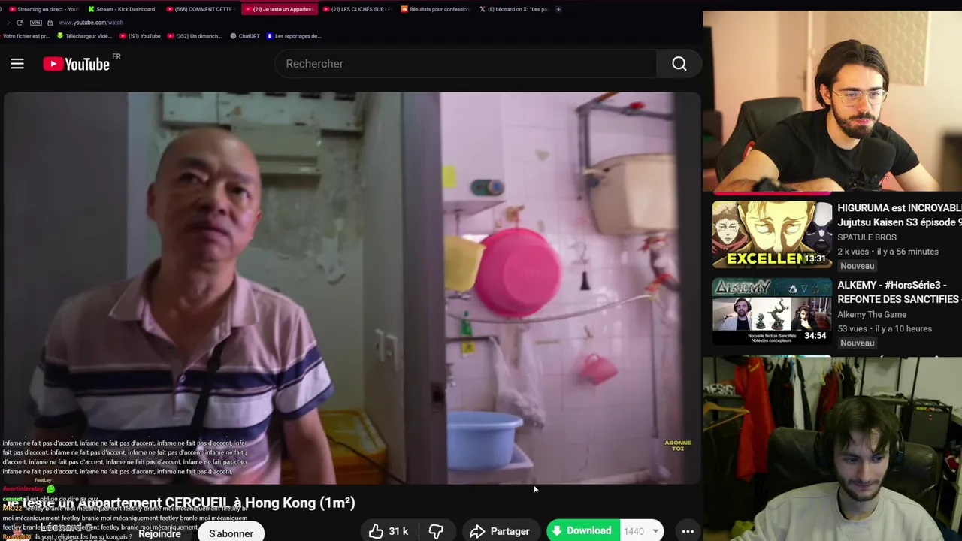The width and height of the screenshot is (962, 541).
Task: Click the video title about Hong Kong
Action: click(x=180, y=503)
